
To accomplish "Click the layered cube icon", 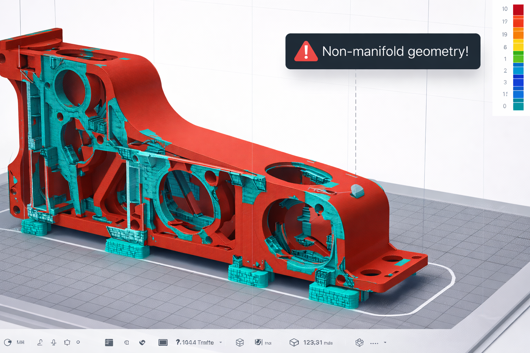I will point(240,342).
